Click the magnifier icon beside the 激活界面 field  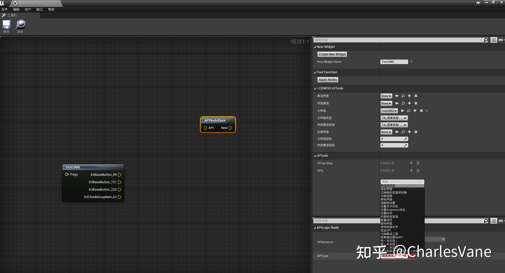click(x=403, y=96)
